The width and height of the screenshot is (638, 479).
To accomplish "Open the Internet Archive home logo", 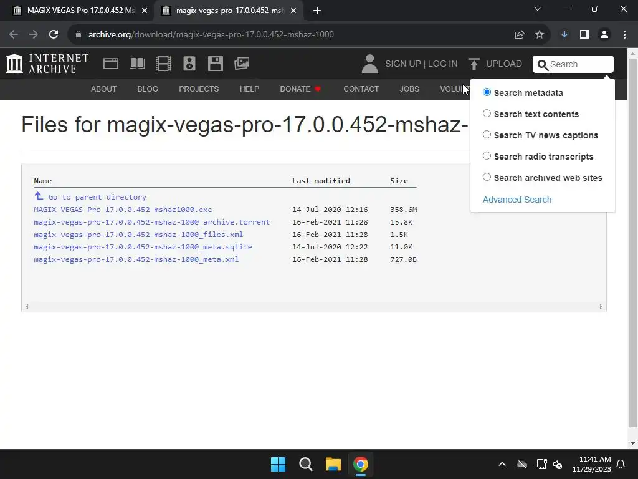I will pyautogui.click(x=47, y=64).
